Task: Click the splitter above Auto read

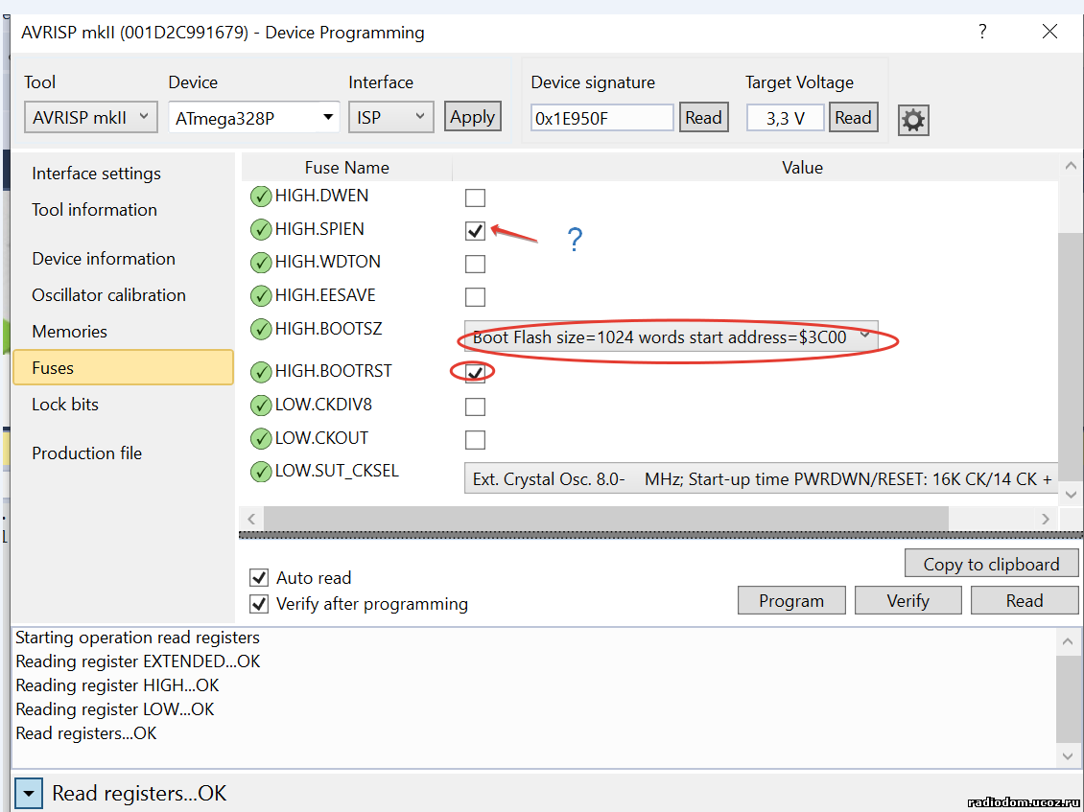Action: pos(661,535)
